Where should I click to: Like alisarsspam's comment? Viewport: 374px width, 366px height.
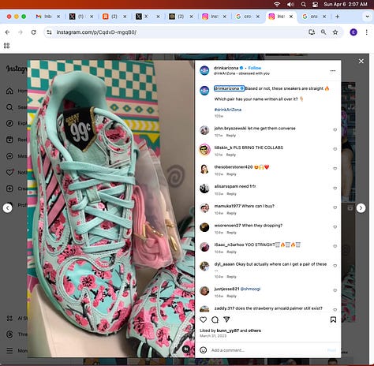pyautogui.click(x=335, y=189)
